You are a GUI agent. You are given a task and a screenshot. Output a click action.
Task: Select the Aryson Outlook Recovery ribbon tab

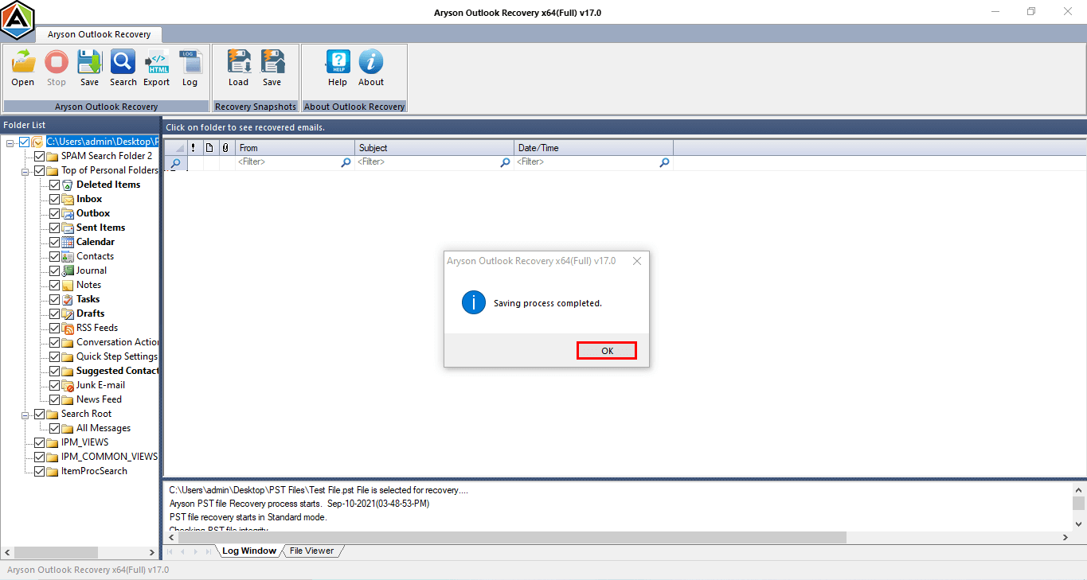(x=99, y=35)
